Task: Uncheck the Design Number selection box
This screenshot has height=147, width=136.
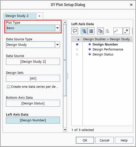Action: tap(77, 44)
